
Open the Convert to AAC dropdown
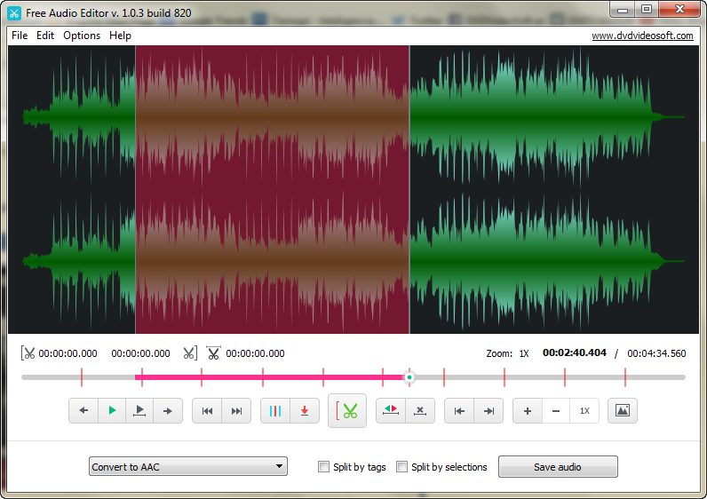(x=188, y=467)
